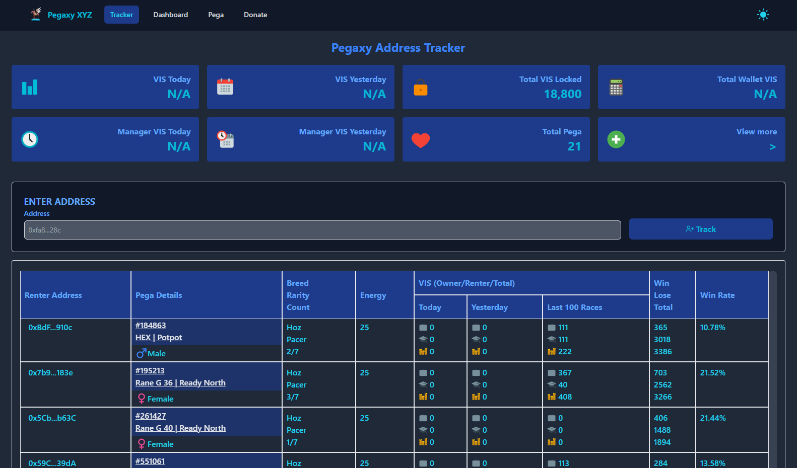Image resolution: width=797 pixels, height=468 pixels.
Task: Click the 13.58% win rate value
Action: (x=713, y=463)
